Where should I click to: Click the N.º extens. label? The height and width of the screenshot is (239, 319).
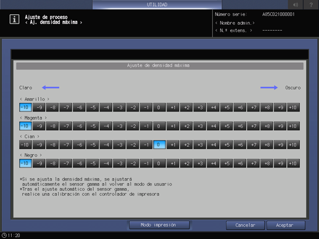234,30
